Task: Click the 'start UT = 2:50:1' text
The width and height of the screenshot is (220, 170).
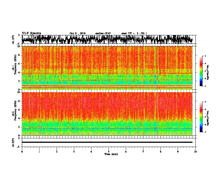Action: click(x=134, y=33)
